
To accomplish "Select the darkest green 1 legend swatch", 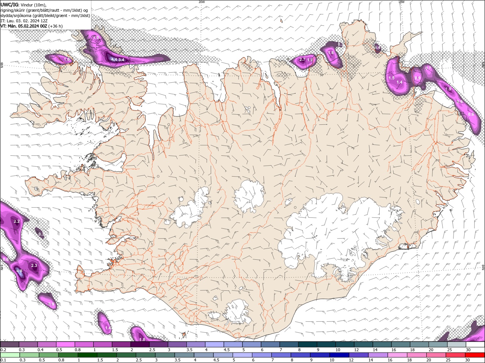I will tap(87, 355).
